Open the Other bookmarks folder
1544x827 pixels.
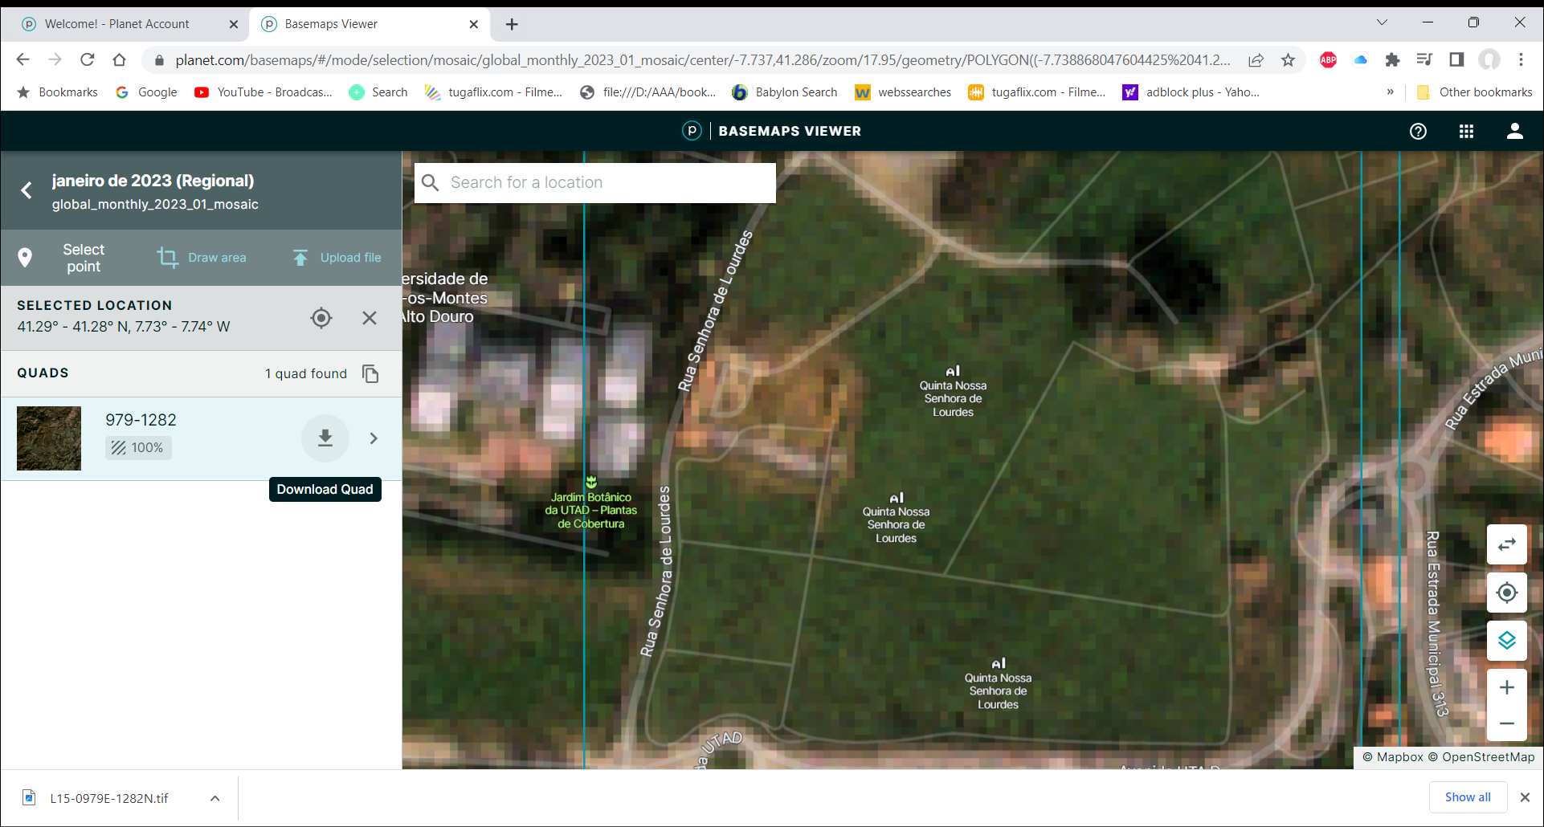(x=1474, y=92)
